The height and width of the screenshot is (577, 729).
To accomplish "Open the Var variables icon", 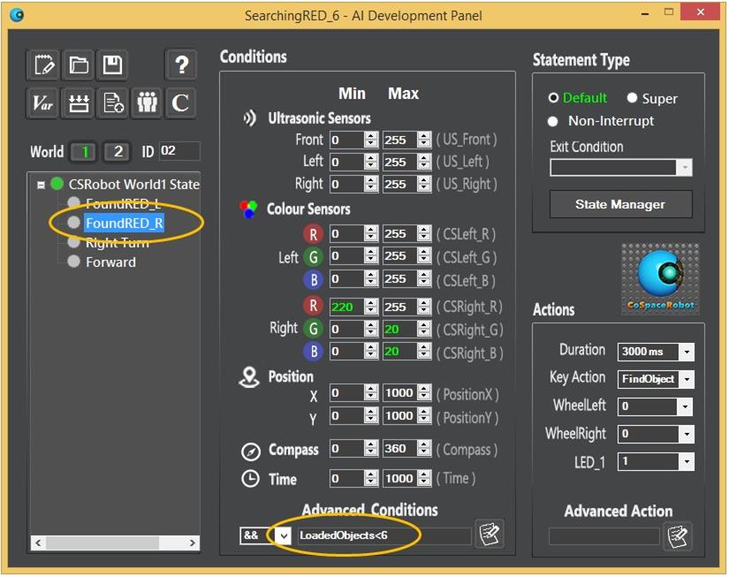I will click(x=43, y=103).
